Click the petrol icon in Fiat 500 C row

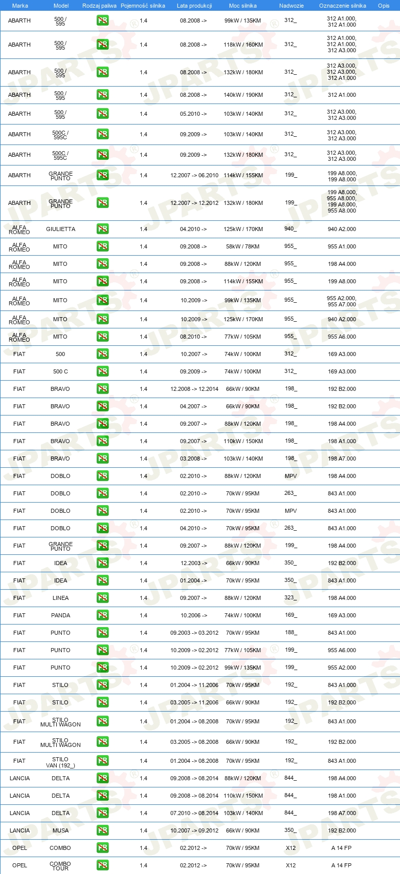[x=102, y=371]
